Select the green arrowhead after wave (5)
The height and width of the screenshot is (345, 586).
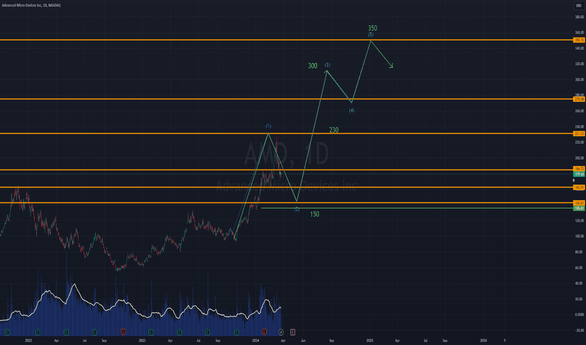[391, 66]
